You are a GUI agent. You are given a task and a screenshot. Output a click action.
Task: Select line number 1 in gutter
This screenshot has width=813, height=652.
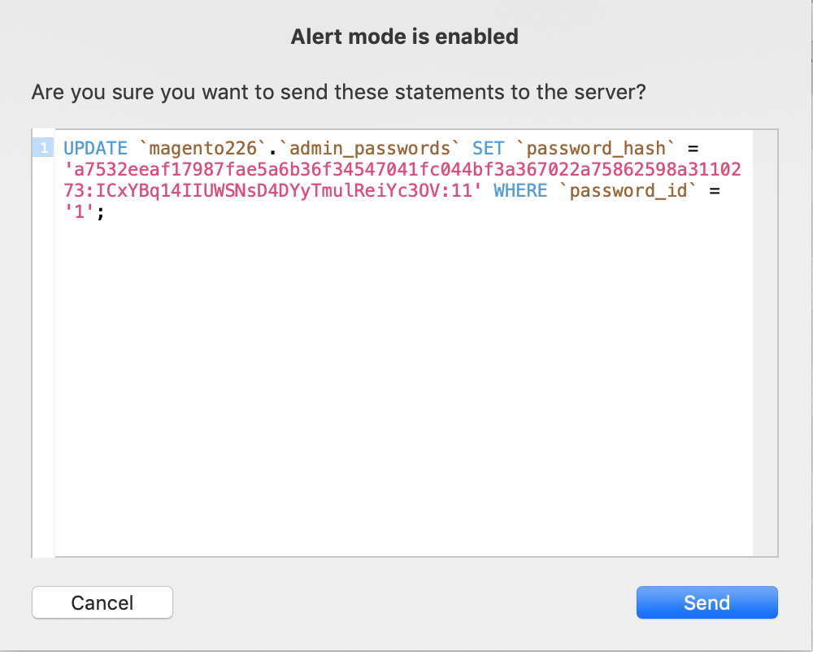pyautogui.click(x=43, y=148)
